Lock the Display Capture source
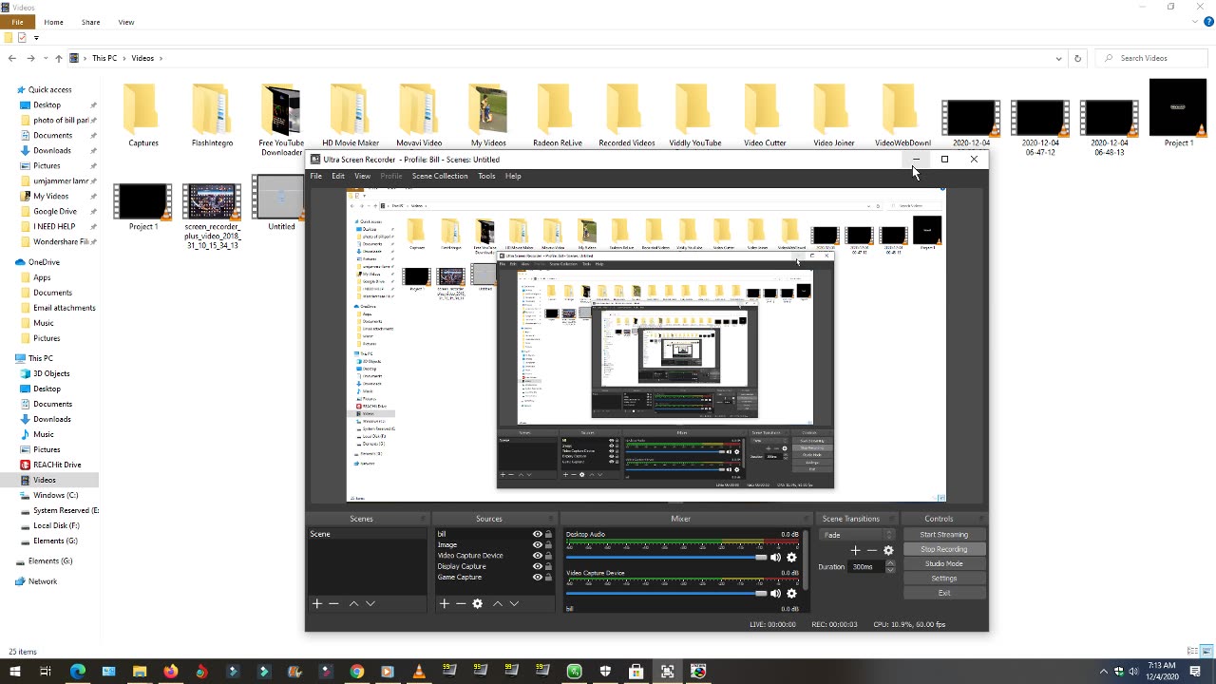 click(x=548, y=566)
